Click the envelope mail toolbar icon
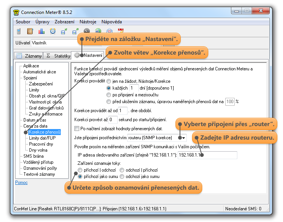This screenshot has height=222, width=283. point(109,30)
